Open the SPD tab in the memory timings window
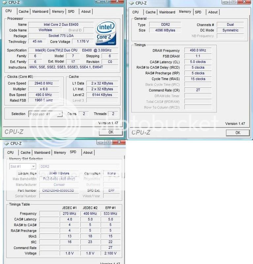This screenshot has height=264, width=253. (x=198, y=12)
